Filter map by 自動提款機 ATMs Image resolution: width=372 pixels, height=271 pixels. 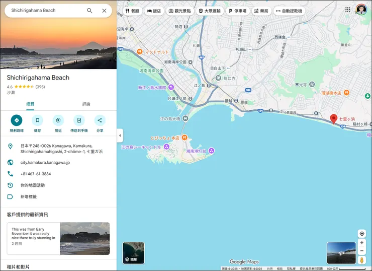(x=289, y=11)
